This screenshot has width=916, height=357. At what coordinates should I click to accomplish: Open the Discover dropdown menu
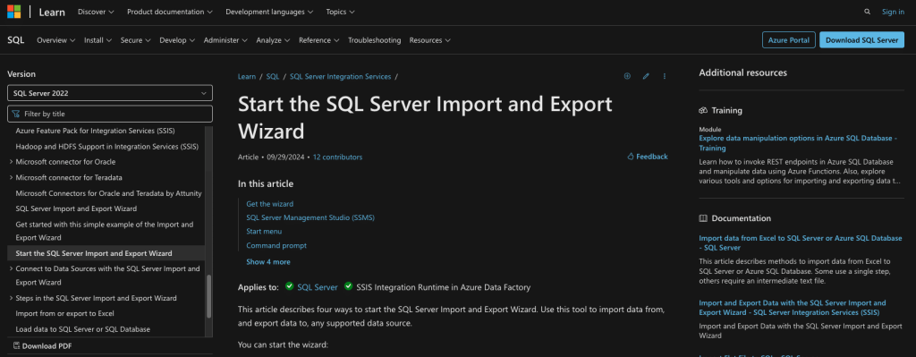pos(96,12)
